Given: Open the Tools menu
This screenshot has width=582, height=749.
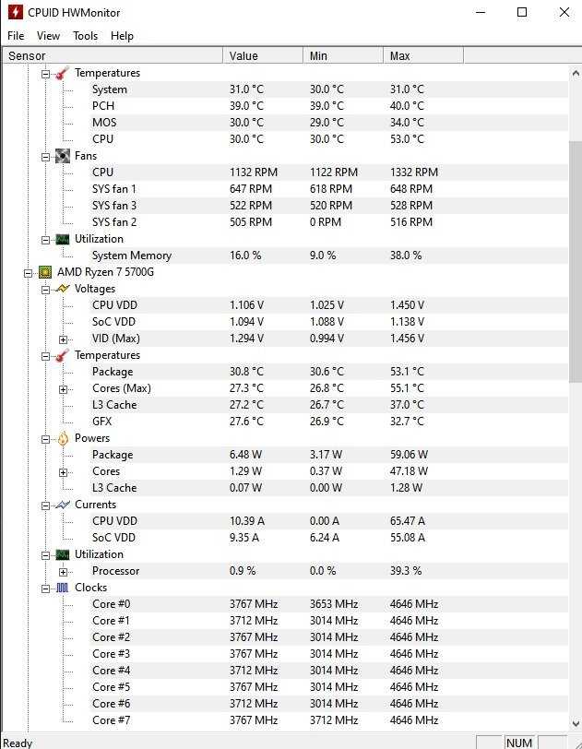Looking at the screenshot, I should 85,36.
